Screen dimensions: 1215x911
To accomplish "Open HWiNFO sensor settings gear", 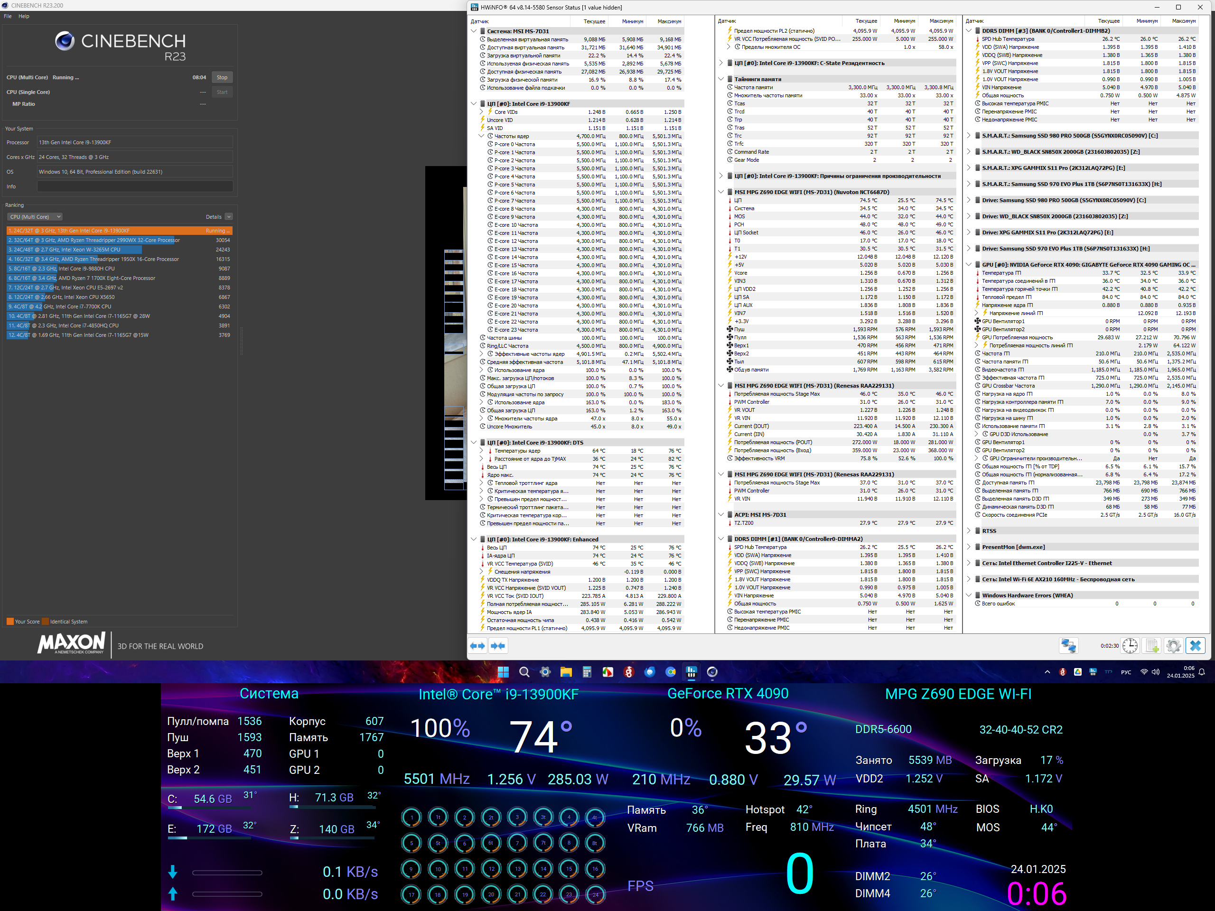I will coord(1173,646).
